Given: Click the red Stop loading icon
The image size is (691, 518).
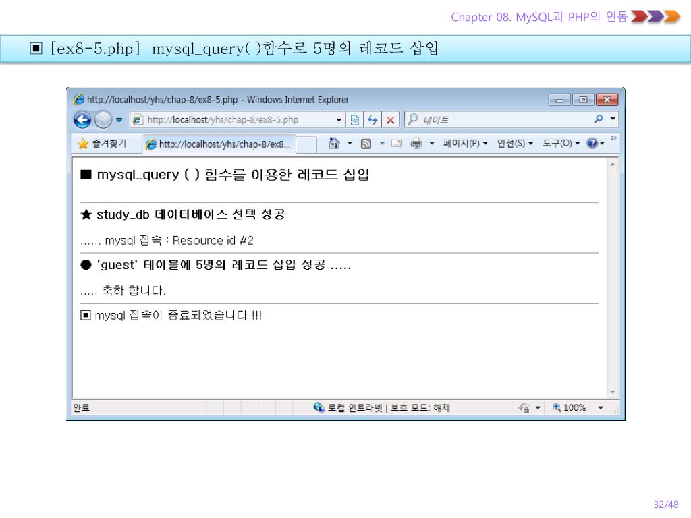Looking at the screenshot, I should (391, 120).
